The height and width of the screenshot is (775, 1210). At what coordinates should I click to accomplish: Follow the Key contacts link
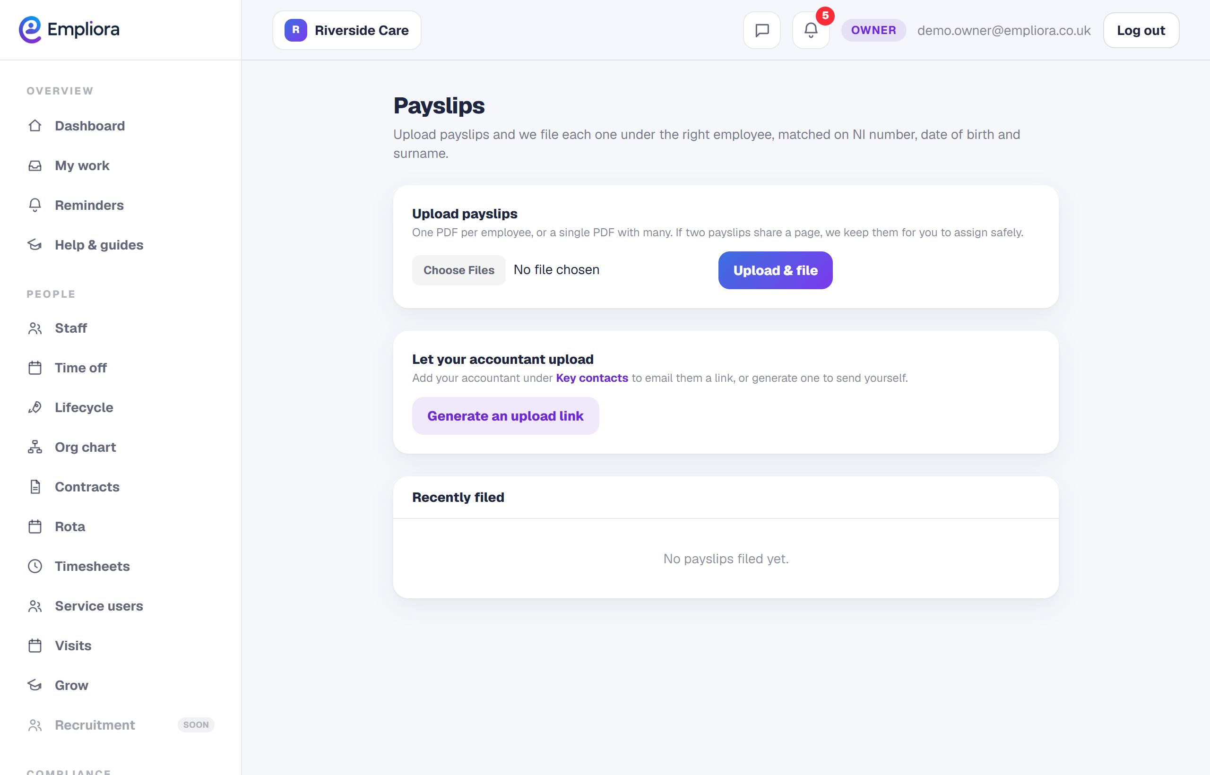pos(592,378)
